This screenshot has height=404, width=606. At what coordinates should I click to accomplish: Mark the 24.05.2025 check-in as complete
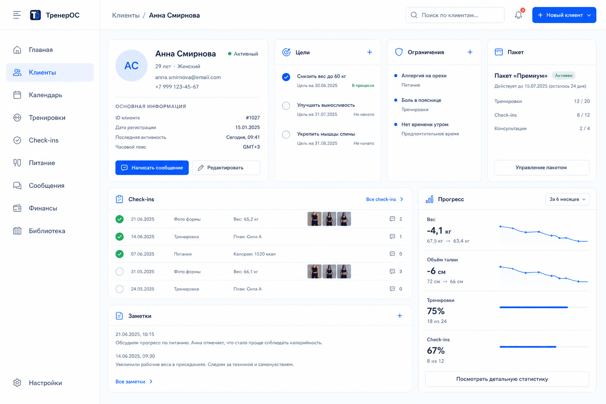pos(120,289)
